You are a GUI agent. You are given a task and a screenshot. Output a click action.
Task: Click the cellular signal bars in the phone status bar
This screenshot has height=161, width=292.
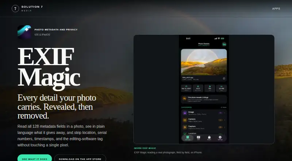pos(216,38)
